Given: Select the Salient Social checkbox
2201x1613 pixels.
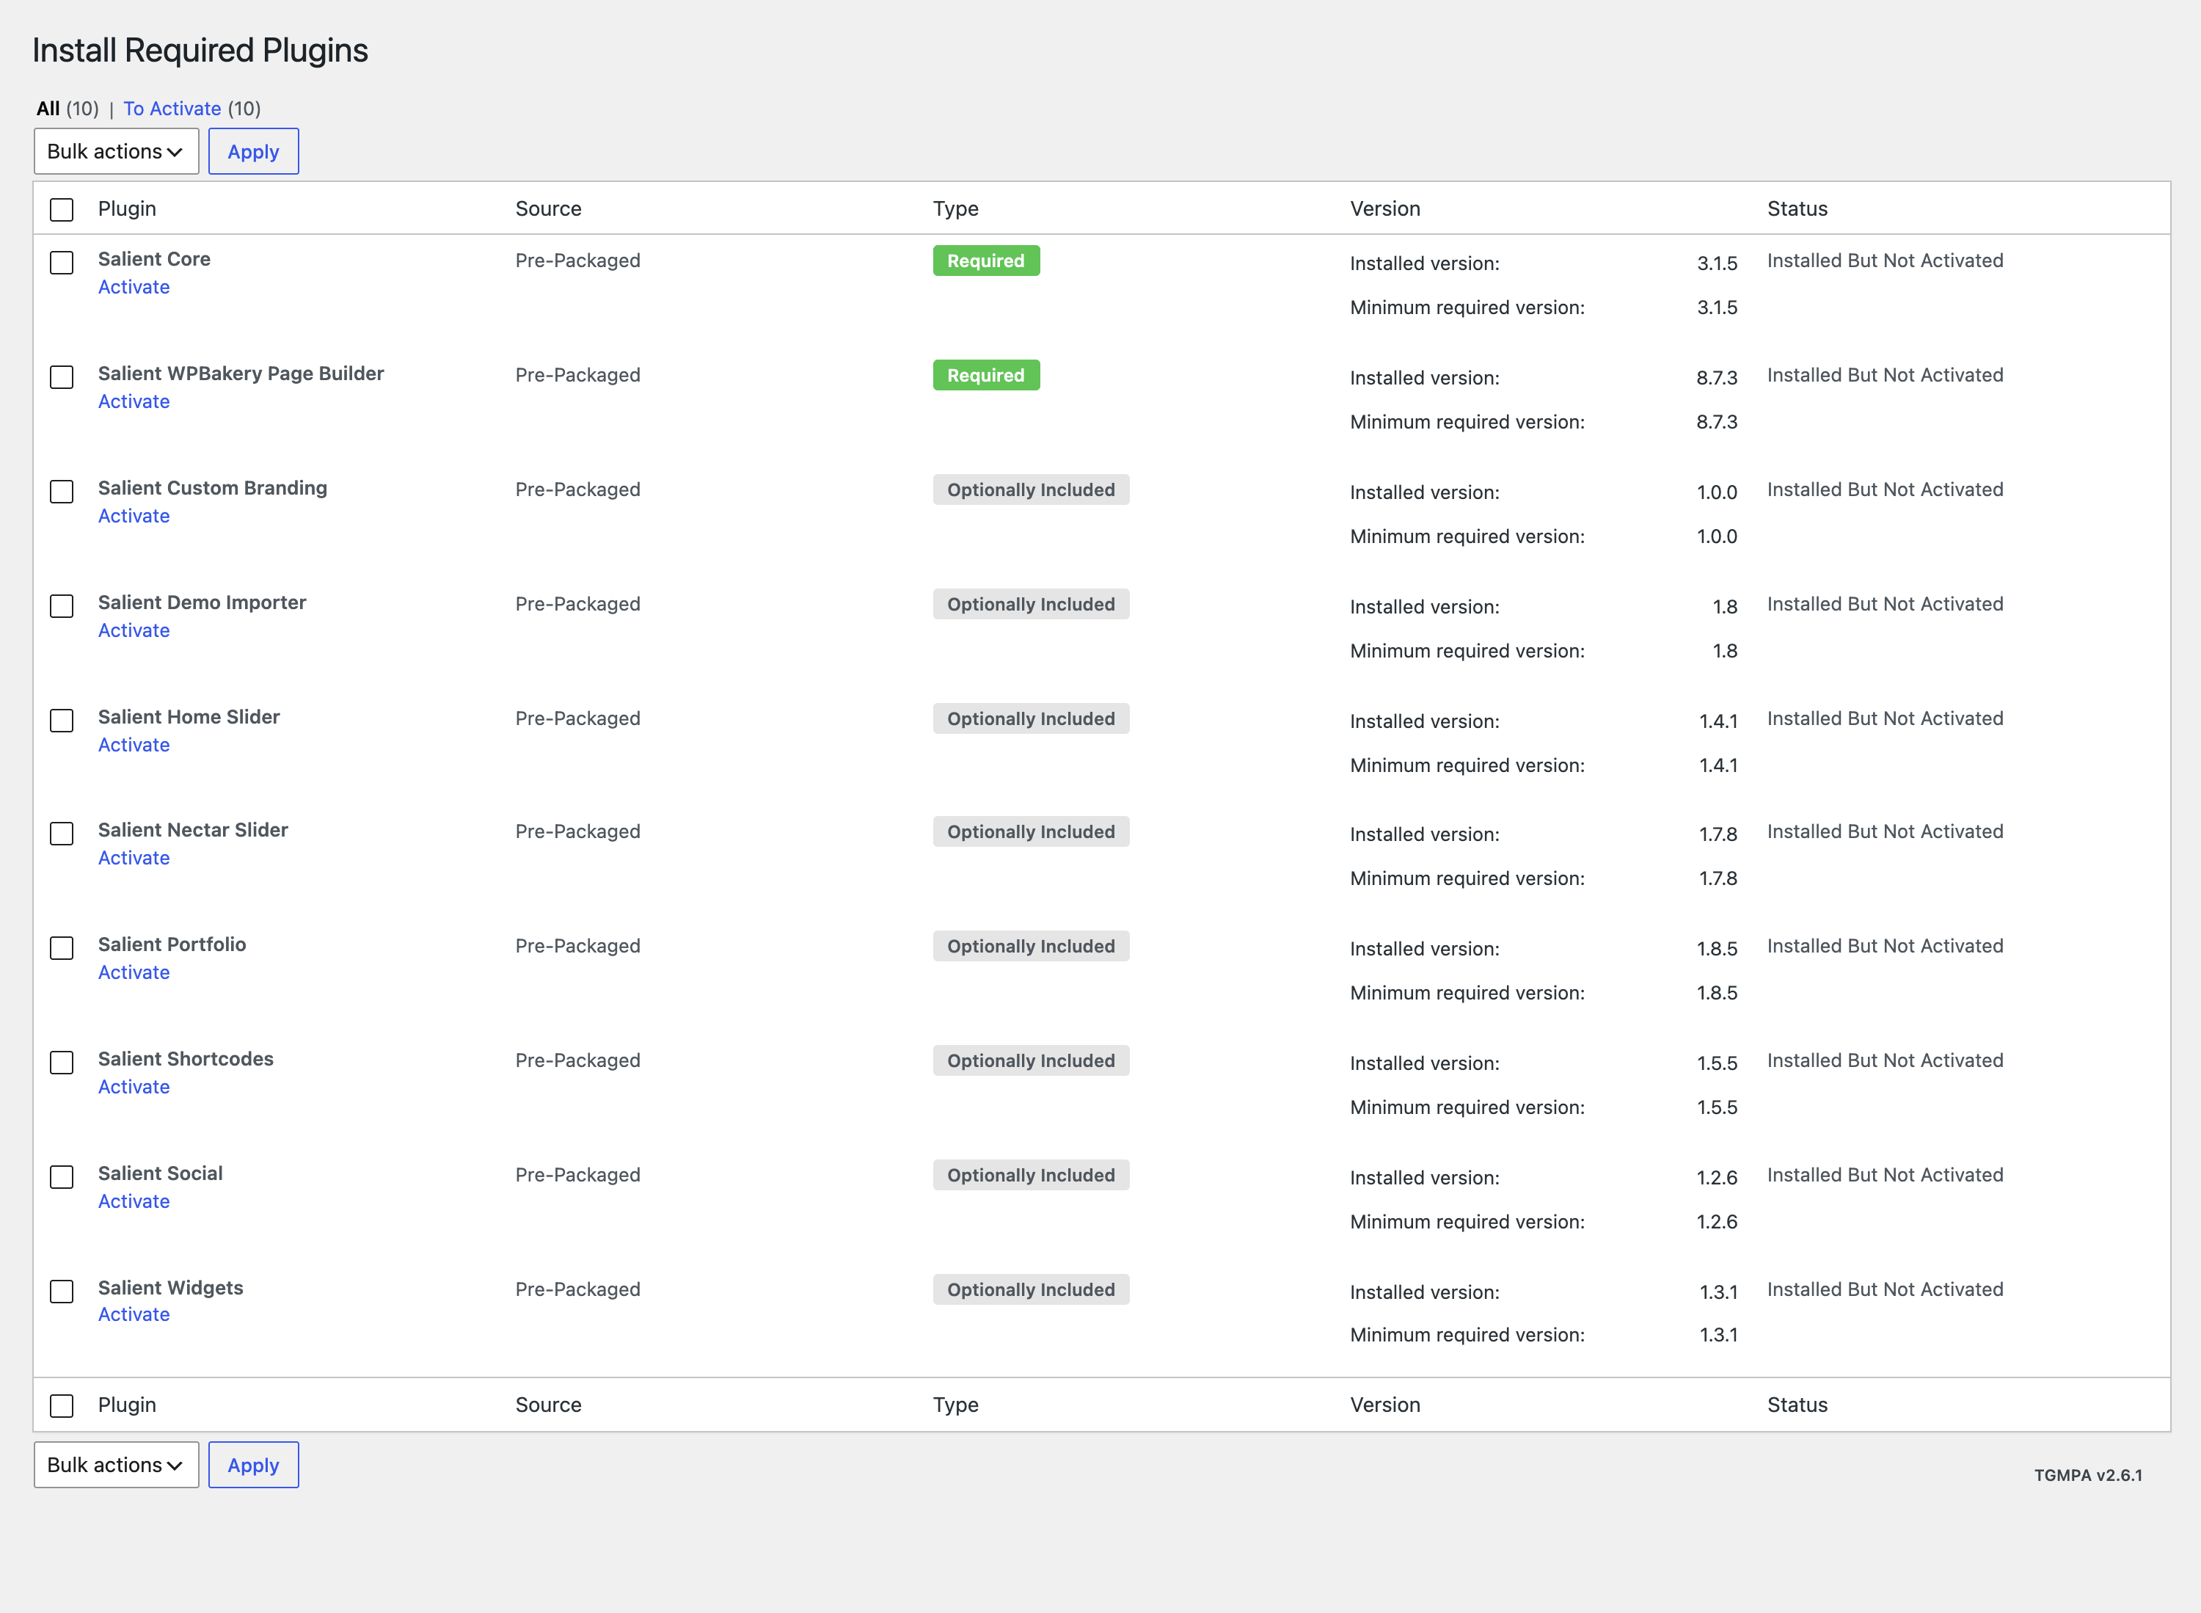Looking at the screenshot, I should (x=62, y=1176).
